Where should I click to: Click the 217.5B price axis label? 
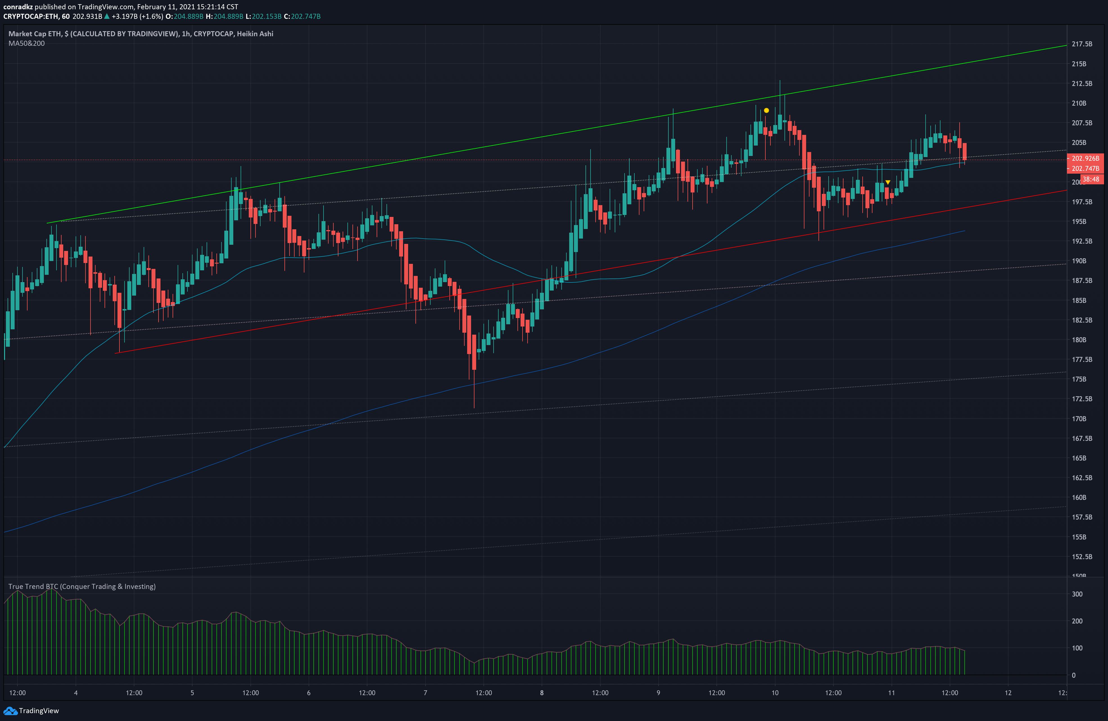pos(1082,44)
